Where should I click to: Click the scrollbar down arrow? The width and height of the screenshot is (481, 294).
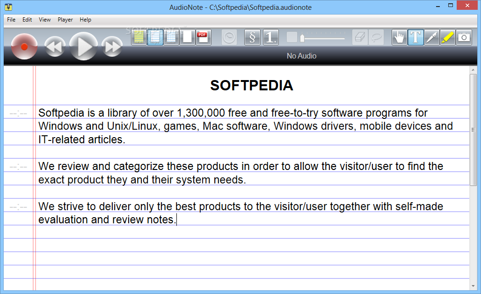point(473,286)
